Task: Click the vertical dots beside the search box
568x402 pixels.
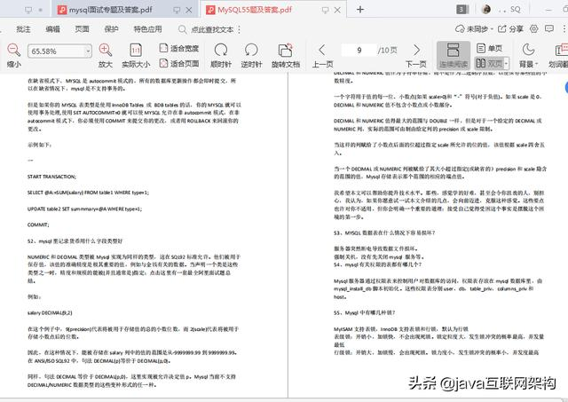Action: 239,29
